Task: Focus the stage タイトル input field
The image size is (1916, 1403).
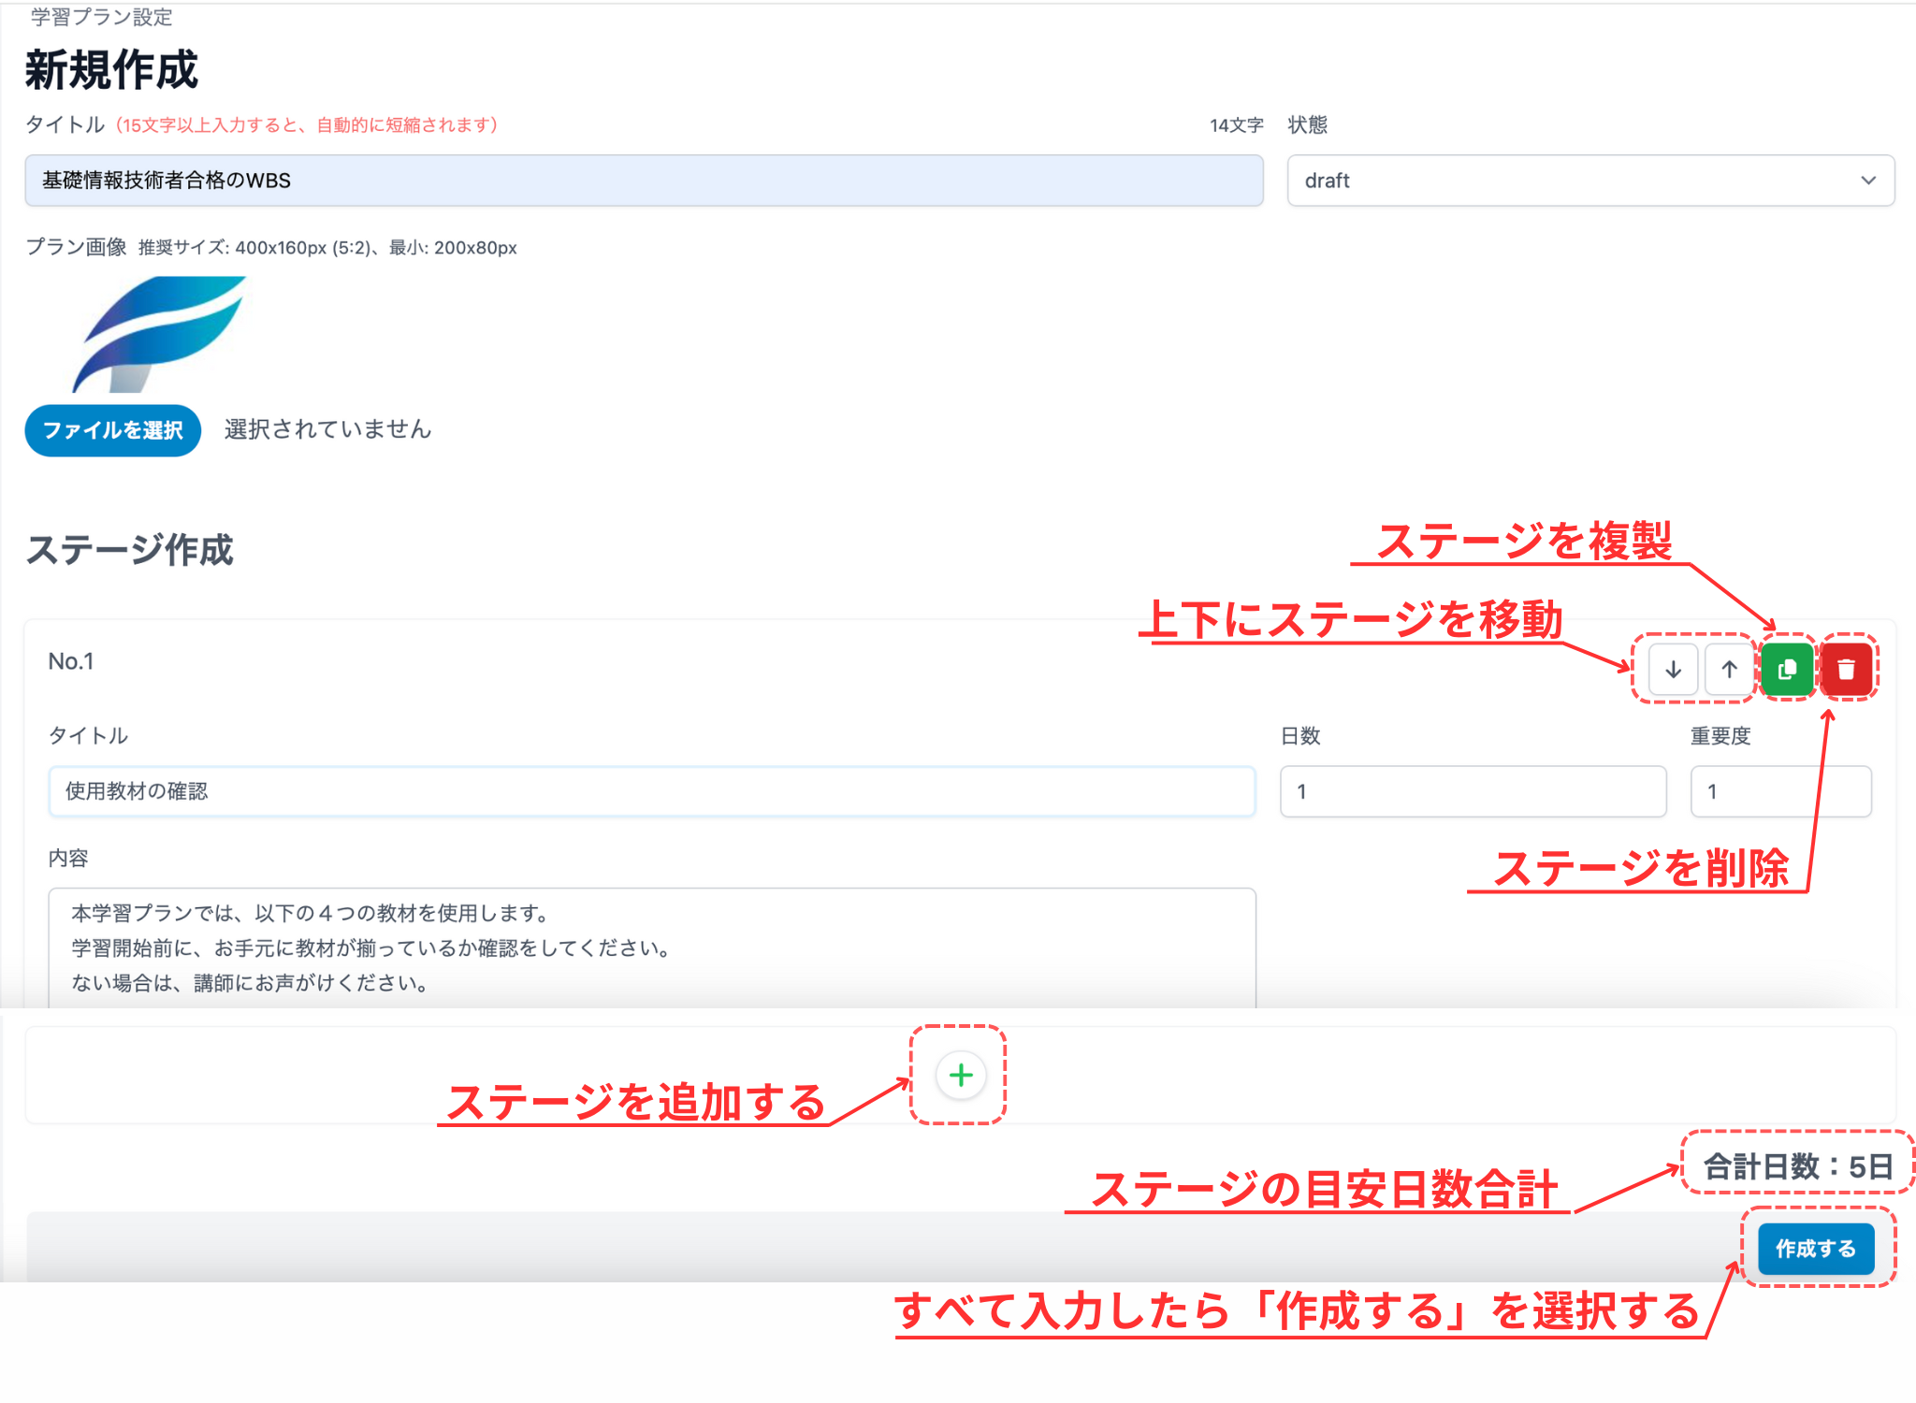Action: (651, 791)
